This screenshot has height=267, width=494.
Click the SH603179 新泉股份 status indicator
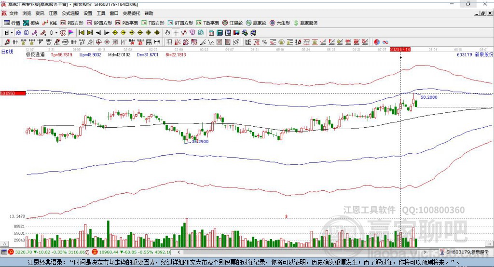pyautogui.click(x=465, y=252)
